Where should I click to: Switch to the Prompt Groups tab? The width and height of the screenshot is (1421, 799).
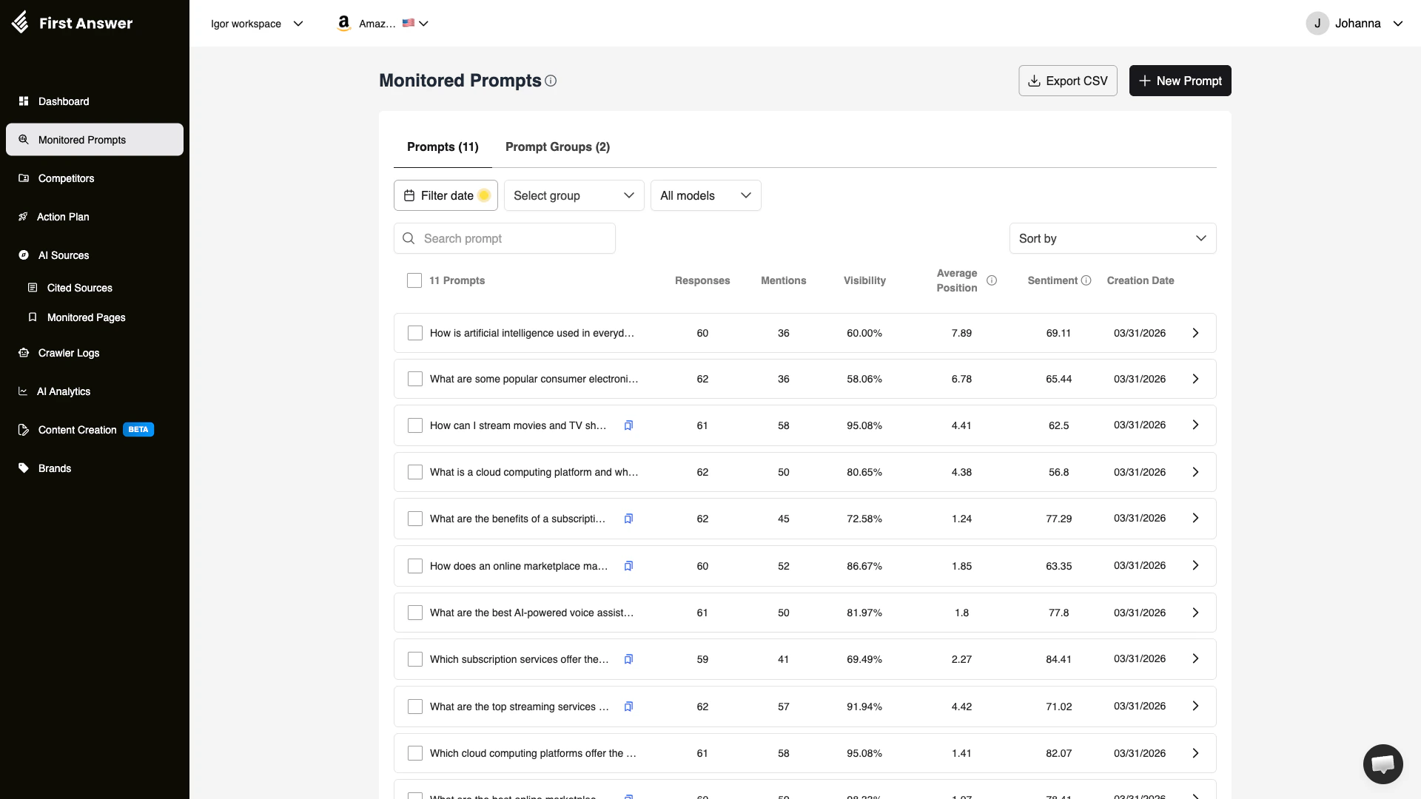click(557, 146)
